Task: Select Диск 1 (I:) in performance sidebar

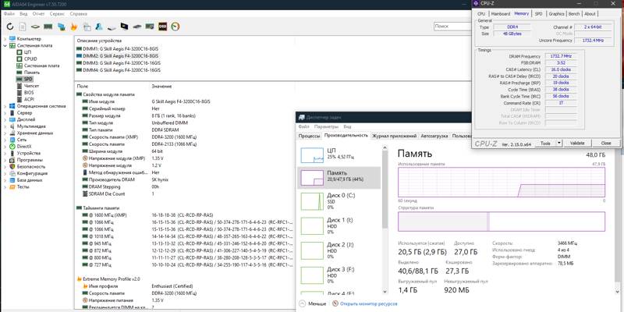Action: pos(339,225)
